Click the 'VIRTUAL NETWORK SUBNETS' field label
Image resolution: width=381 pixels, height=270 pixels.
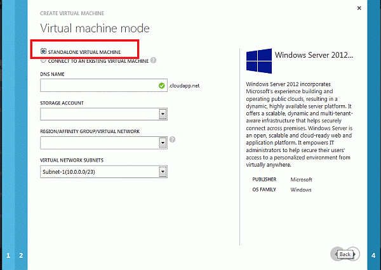tap(72, 160)
